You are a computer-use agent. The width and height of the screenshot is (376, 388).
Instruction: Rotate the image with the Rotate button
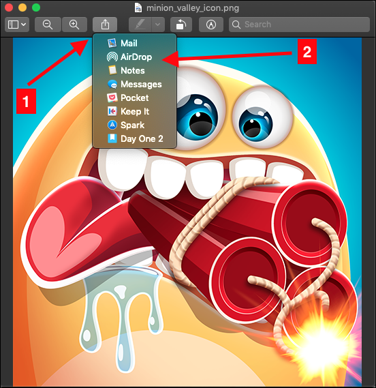(x=181, y=25)
